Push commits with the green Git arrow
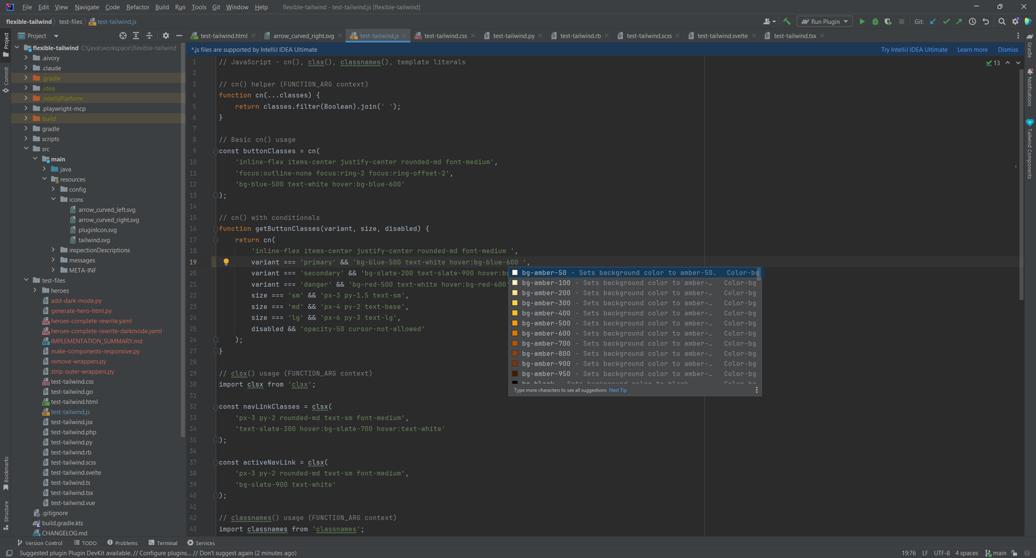 coord(959,21)
